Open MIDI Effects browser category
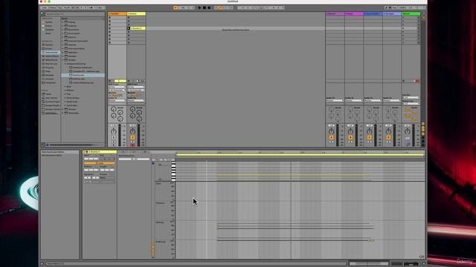This screenshot has width=476, height=267. 51,60
